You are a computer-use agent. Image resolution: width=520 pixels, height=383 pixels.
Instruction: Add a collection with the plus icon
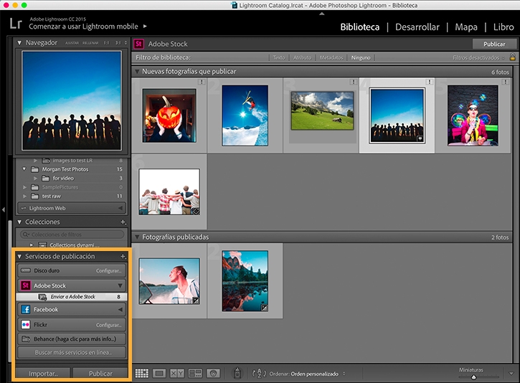pyautogui.click(x=123, y=222)
